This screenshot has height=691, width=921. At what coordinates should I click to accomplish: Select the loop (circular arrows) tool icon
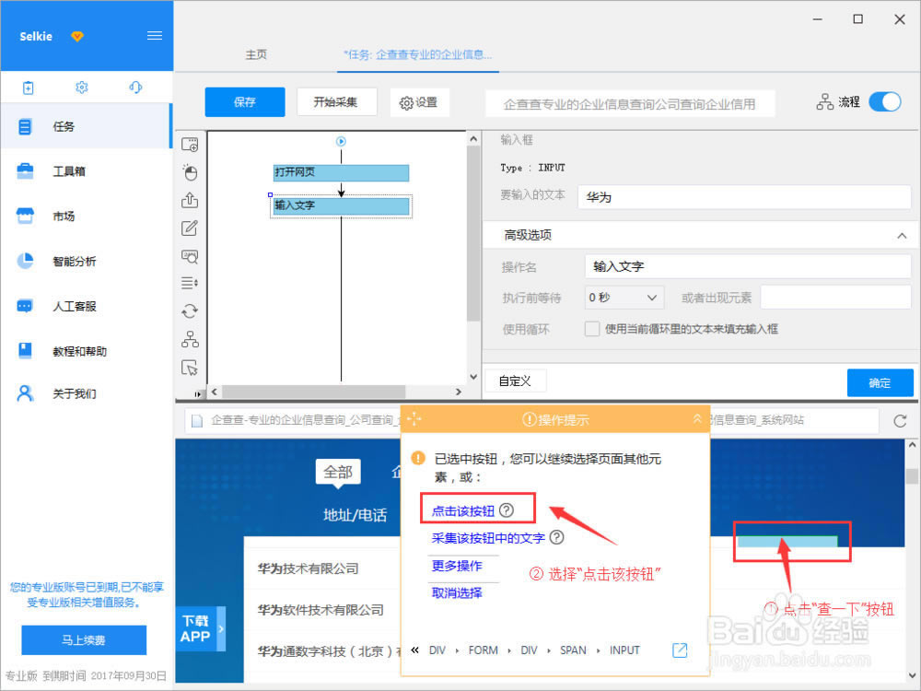190,311
